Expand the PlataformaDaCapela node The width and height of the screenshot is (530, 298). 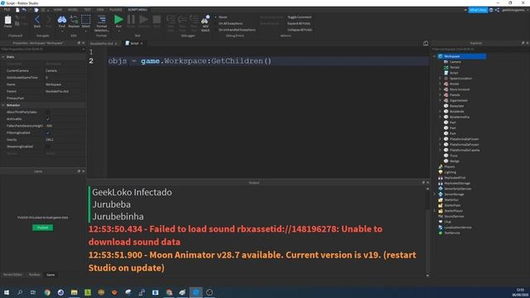pos(440,150)
